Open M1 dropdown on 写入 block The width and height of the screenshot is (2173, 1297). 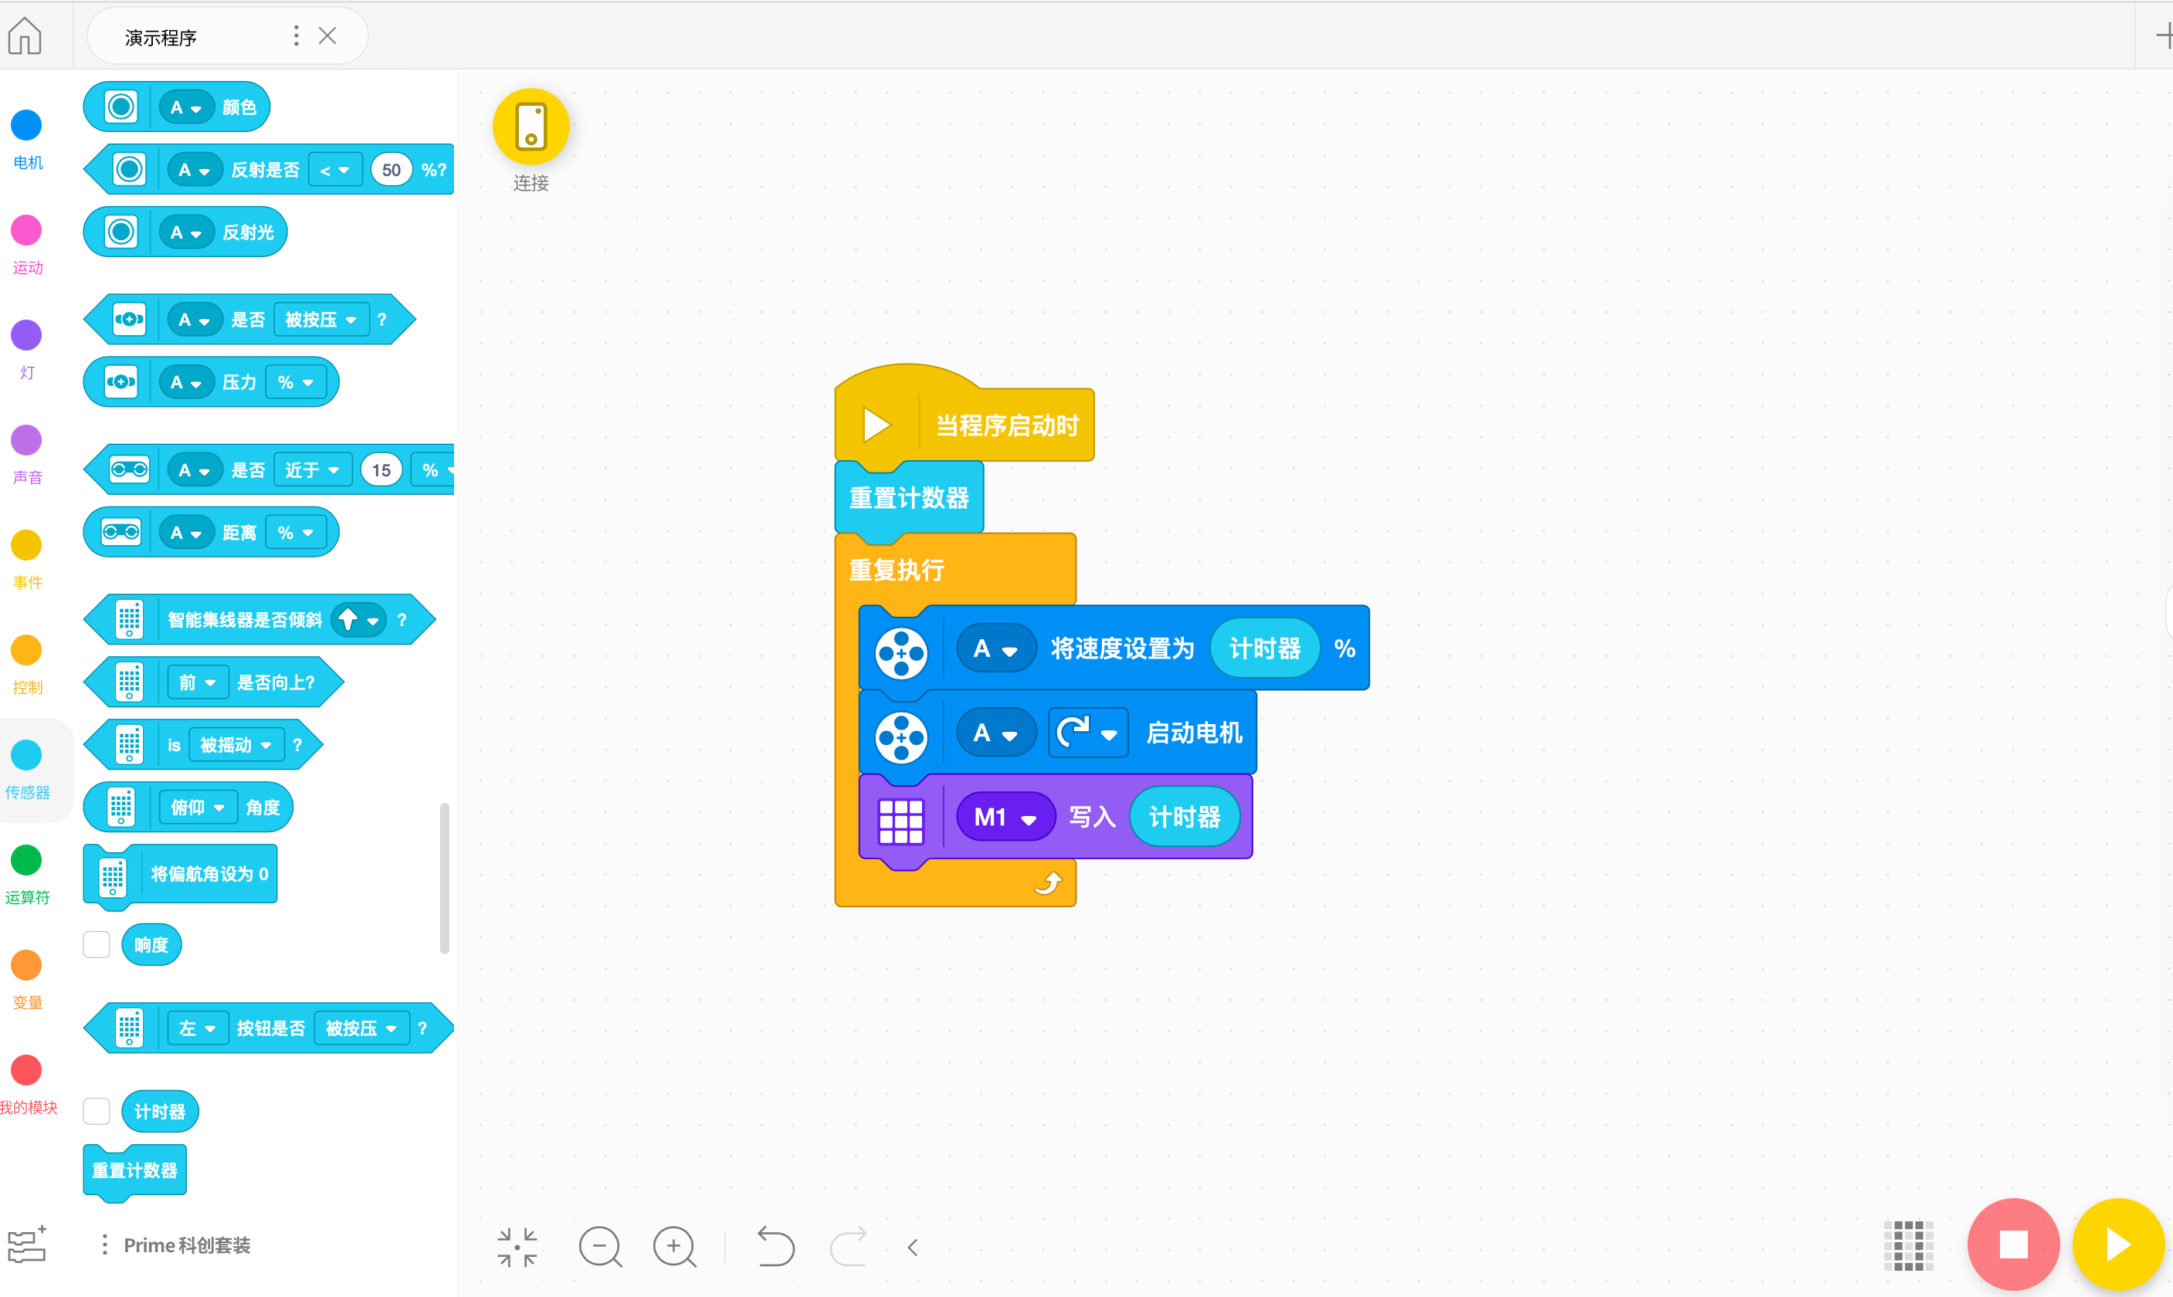(x=1006, y=817)
